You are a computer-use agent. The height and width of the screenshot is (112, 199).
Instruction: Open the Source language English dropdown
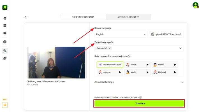tap(121, 34)
